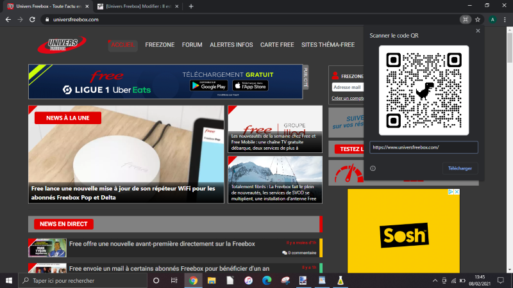Click the Google Play badge in banner
513x288 pixels.
(209, 86)
